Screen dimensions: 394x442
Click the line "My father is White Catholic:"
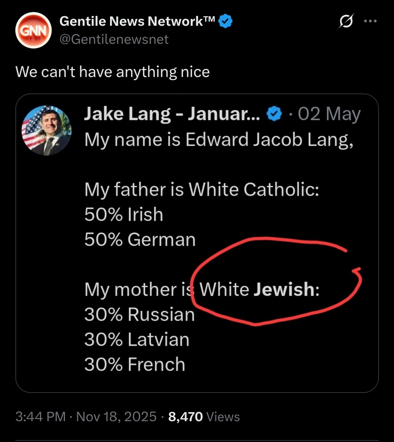201,189
